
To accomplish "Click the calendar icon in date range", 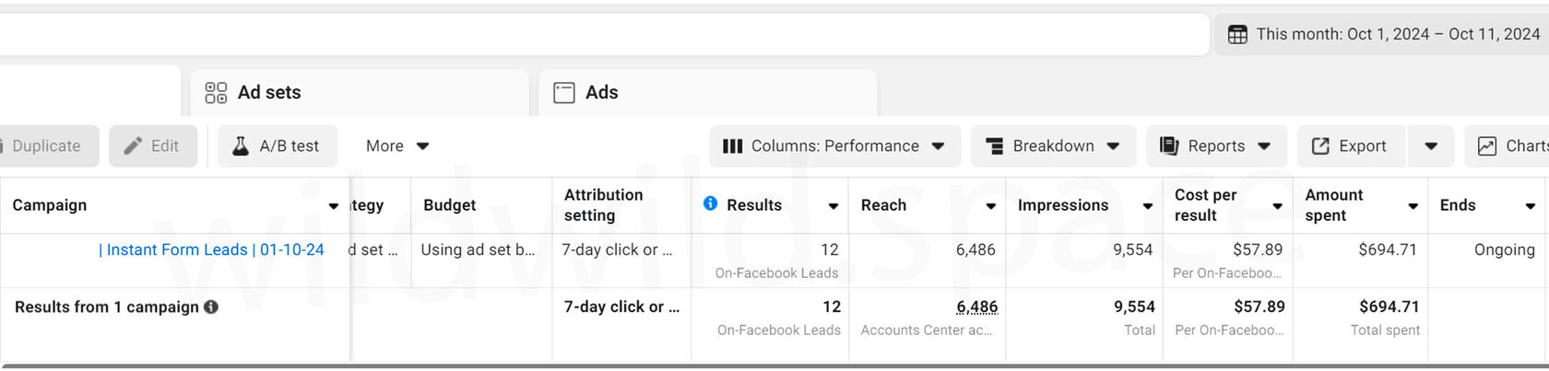I will coord(1237,34).
